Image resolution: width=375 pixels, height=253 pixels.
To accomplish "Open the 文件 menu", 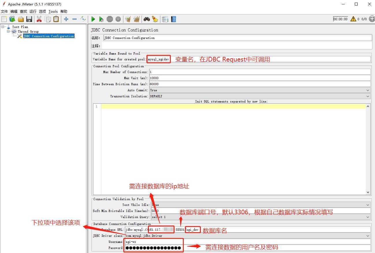I will pos(4,12).
